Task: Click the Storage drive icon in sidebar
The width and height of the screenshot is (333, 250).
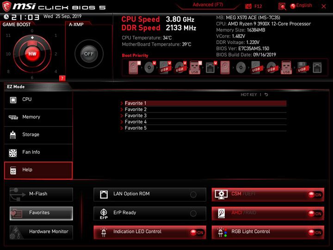Action: (13, 135)
